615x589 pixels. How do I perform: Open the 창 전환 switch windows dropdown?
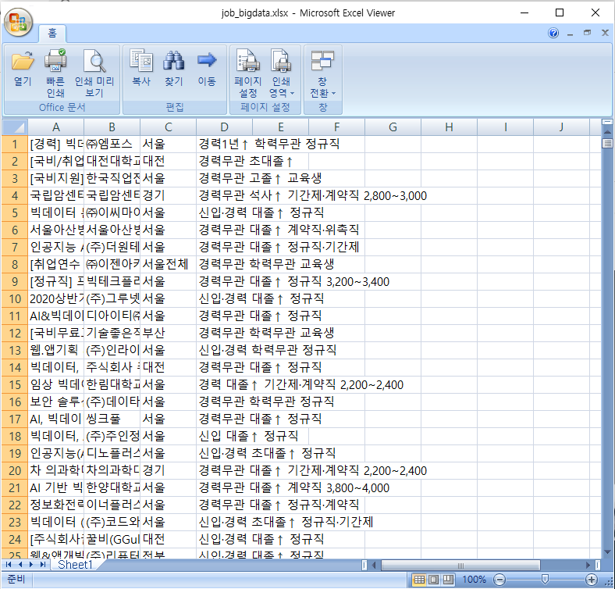(322, 73)
